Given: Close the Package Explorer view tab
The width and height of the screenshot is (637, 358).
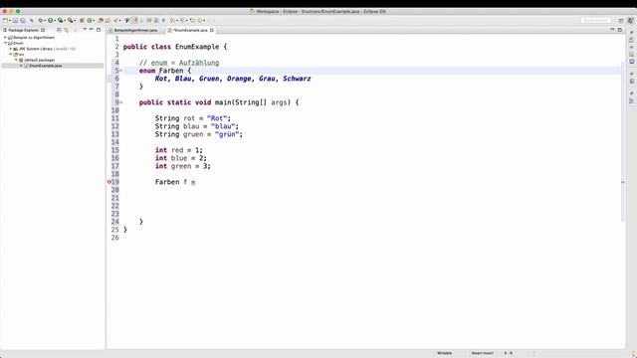Looking at the screenshot, I should (x=43, y=30).
